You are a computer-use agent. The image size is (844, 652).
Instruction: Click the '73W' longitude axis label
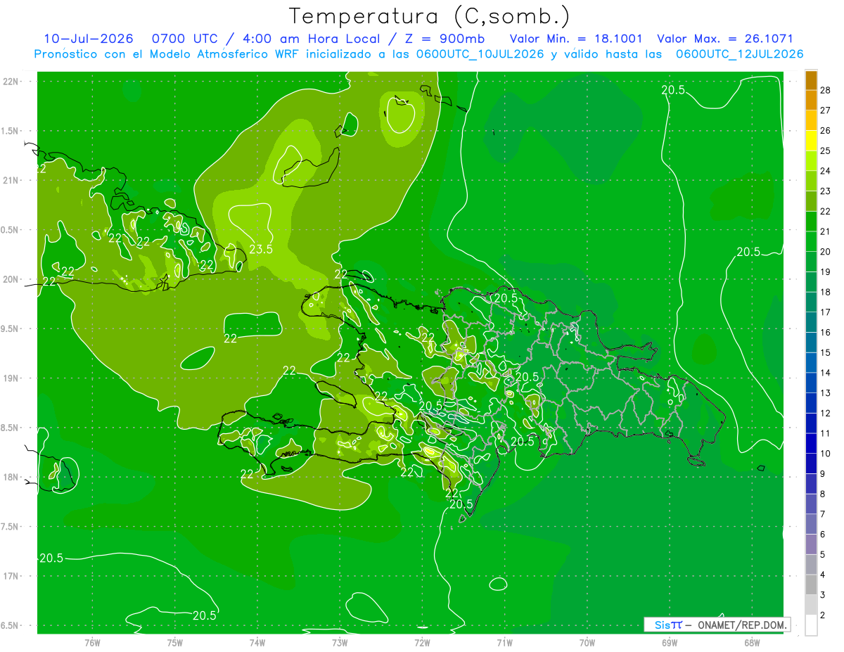(x=340, y=642)
